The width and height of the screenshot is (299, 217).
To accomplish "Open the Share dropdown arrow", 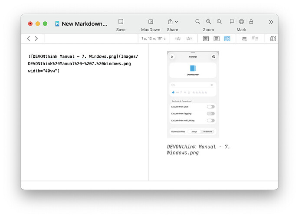I will pos(176,22).
